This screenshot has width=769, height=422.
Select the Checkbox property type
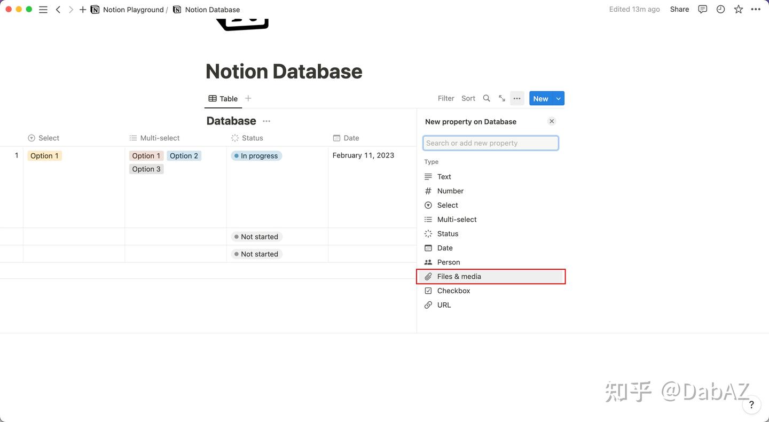pyautogui.click(x=453, y=291)
